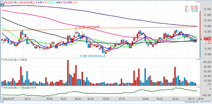The width and height of the screenshot is (212, 104).
Task: Select the 120-day moving average legend
Action: [x=64, y=3]
